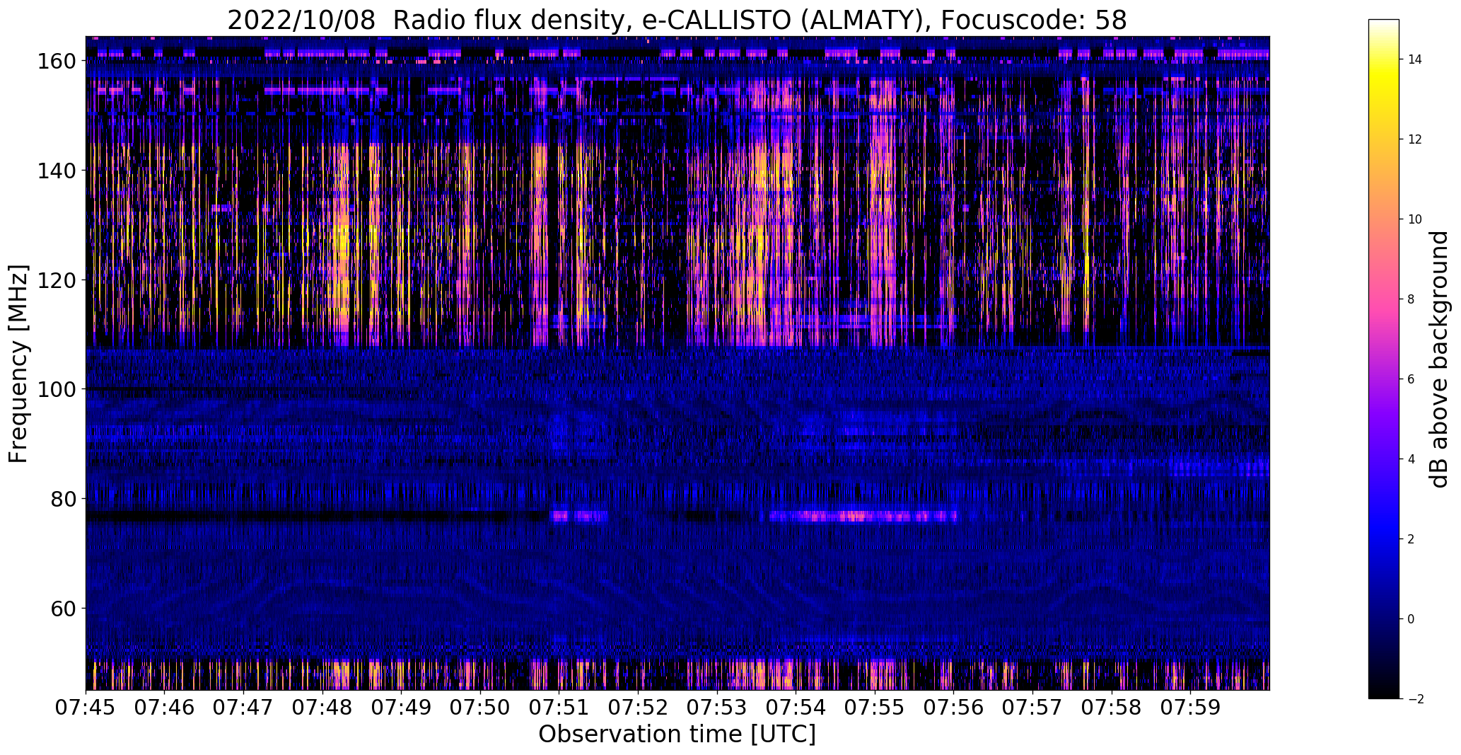Click the 07:55 time tick label
Viewport: 1461px width, 755px height.
pos(875,707)
